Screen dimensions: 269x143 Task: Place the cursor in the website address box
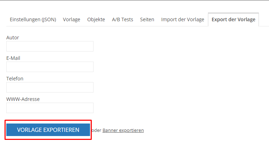50,108
